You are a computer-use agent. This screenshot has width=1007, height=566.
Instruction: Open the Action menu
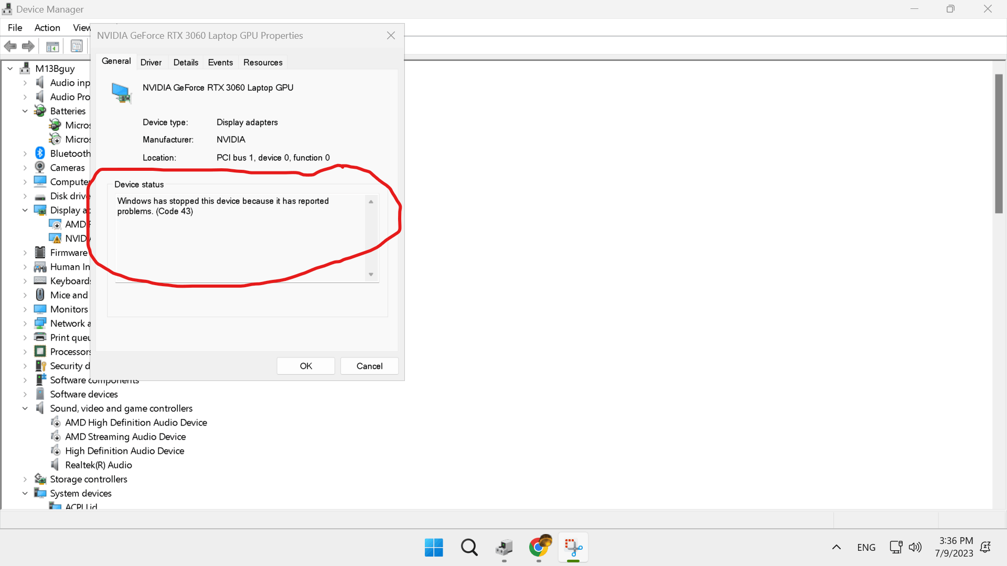47,27
